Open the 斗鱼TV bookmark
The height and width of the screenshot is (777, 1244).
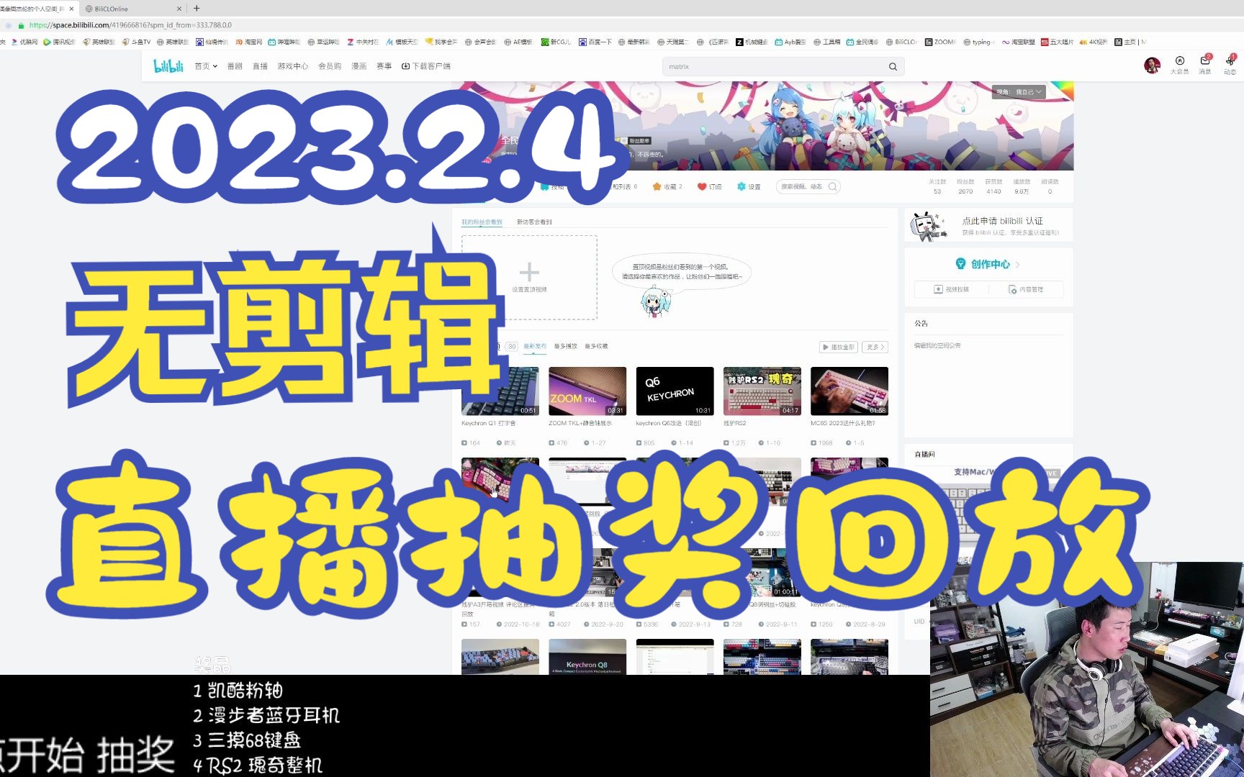pyautogui.click(x=137, y=42)
